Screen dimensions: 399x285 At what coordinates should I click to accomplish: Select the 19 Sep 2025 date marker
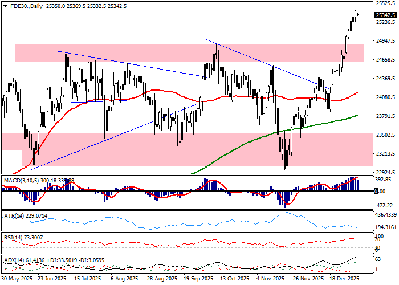point(197,279)
